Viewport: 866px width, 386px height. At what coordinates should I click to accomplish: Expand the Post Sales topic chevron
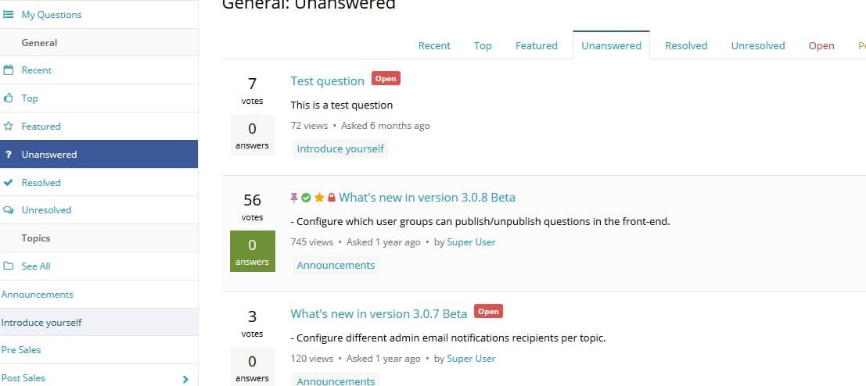click(185, 379)
